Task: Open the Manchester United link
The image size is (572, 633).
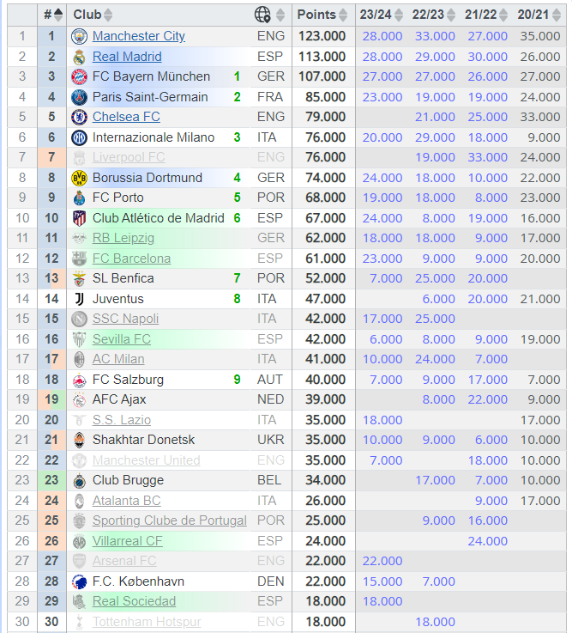Action: pyautogui.click(x=147, y=460)
